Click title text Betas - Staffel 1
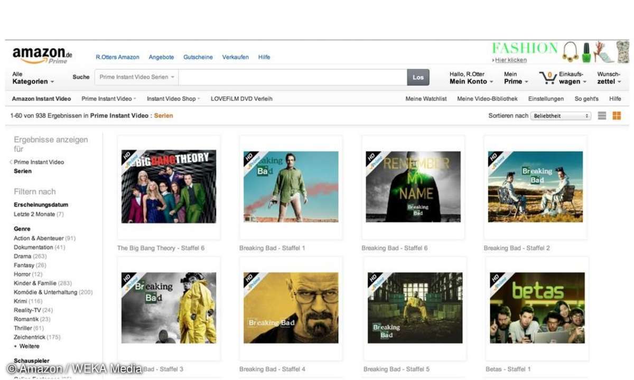Screen dimensions: 634x380 (x=508, y=369)
